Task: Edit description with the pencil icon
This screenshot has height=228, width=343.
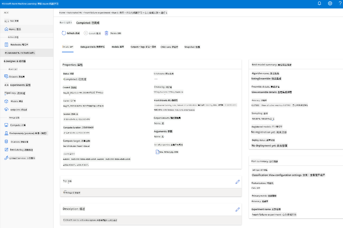Action: [x=237, y=209]
